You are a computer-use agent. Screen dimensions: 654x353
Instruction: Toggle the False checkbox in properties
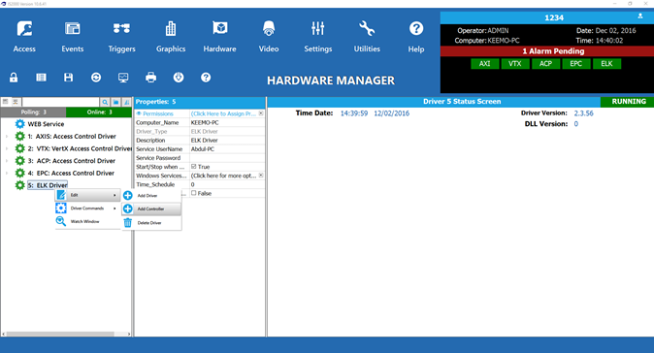[193, 193]
